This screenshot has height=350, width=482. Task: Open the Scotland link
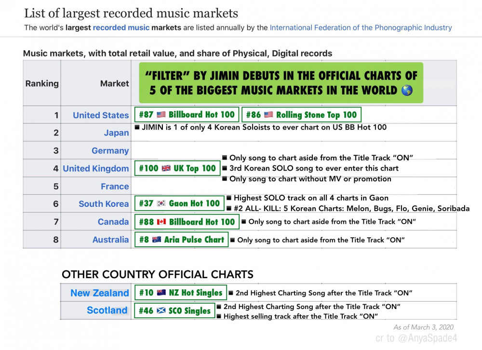[107, 310]
